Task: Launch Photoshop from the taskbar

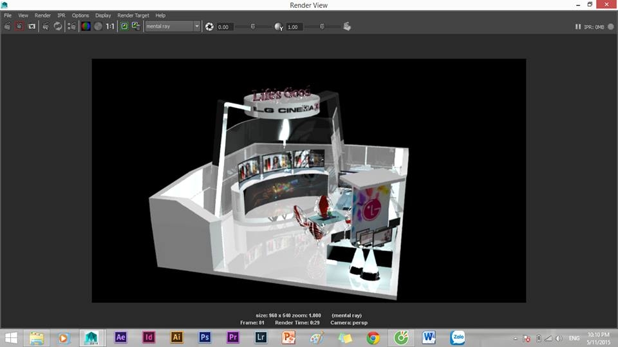Action: click(x=205, y=337)
